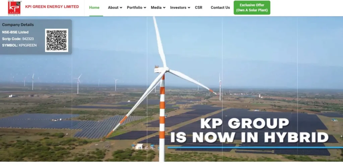Select the Media menu label
Image resolution: width=343 pixels, height=168 pixels.
point(156,8)
